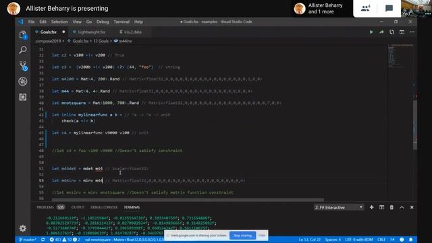Change language mode via F# indicator

coord(392,240)
